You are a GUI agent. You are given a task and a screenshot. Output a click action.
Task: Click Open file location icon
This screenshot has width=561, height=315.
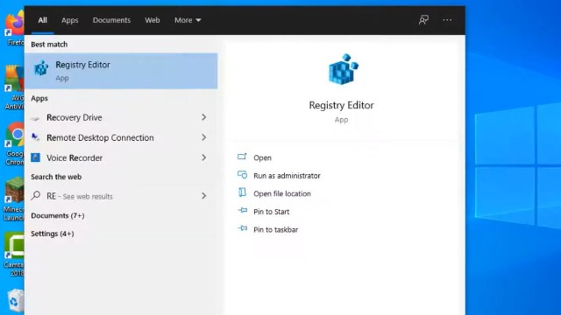click(x=242, y=192)
